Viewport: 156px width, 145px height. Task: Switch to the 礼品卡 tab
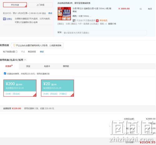click(47, 66)
